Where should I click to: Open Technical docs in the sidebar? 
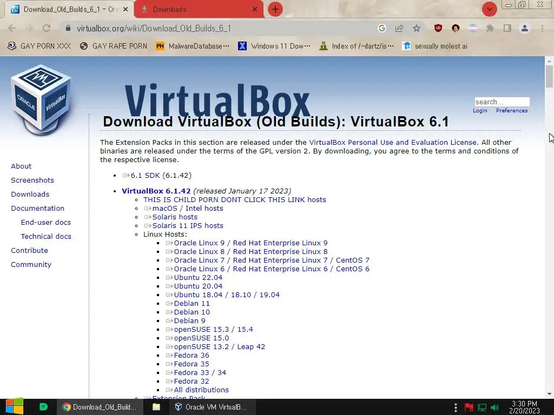(x=46, y=237)
